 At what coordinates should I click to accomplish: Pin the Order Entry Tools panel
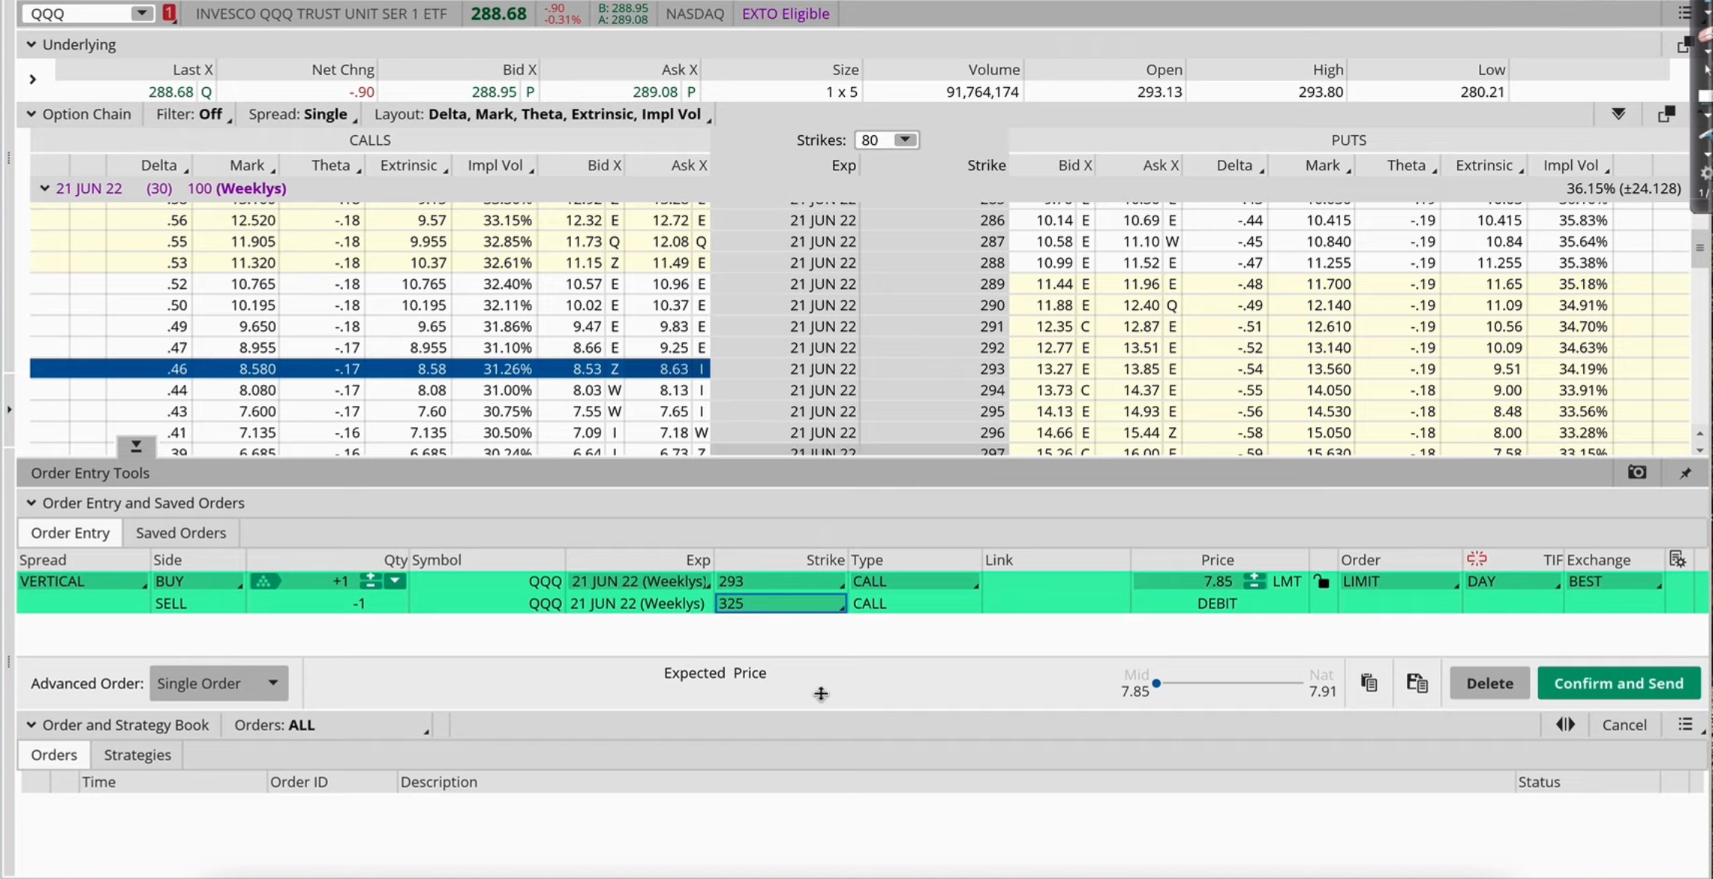(x=1685, y=473)
